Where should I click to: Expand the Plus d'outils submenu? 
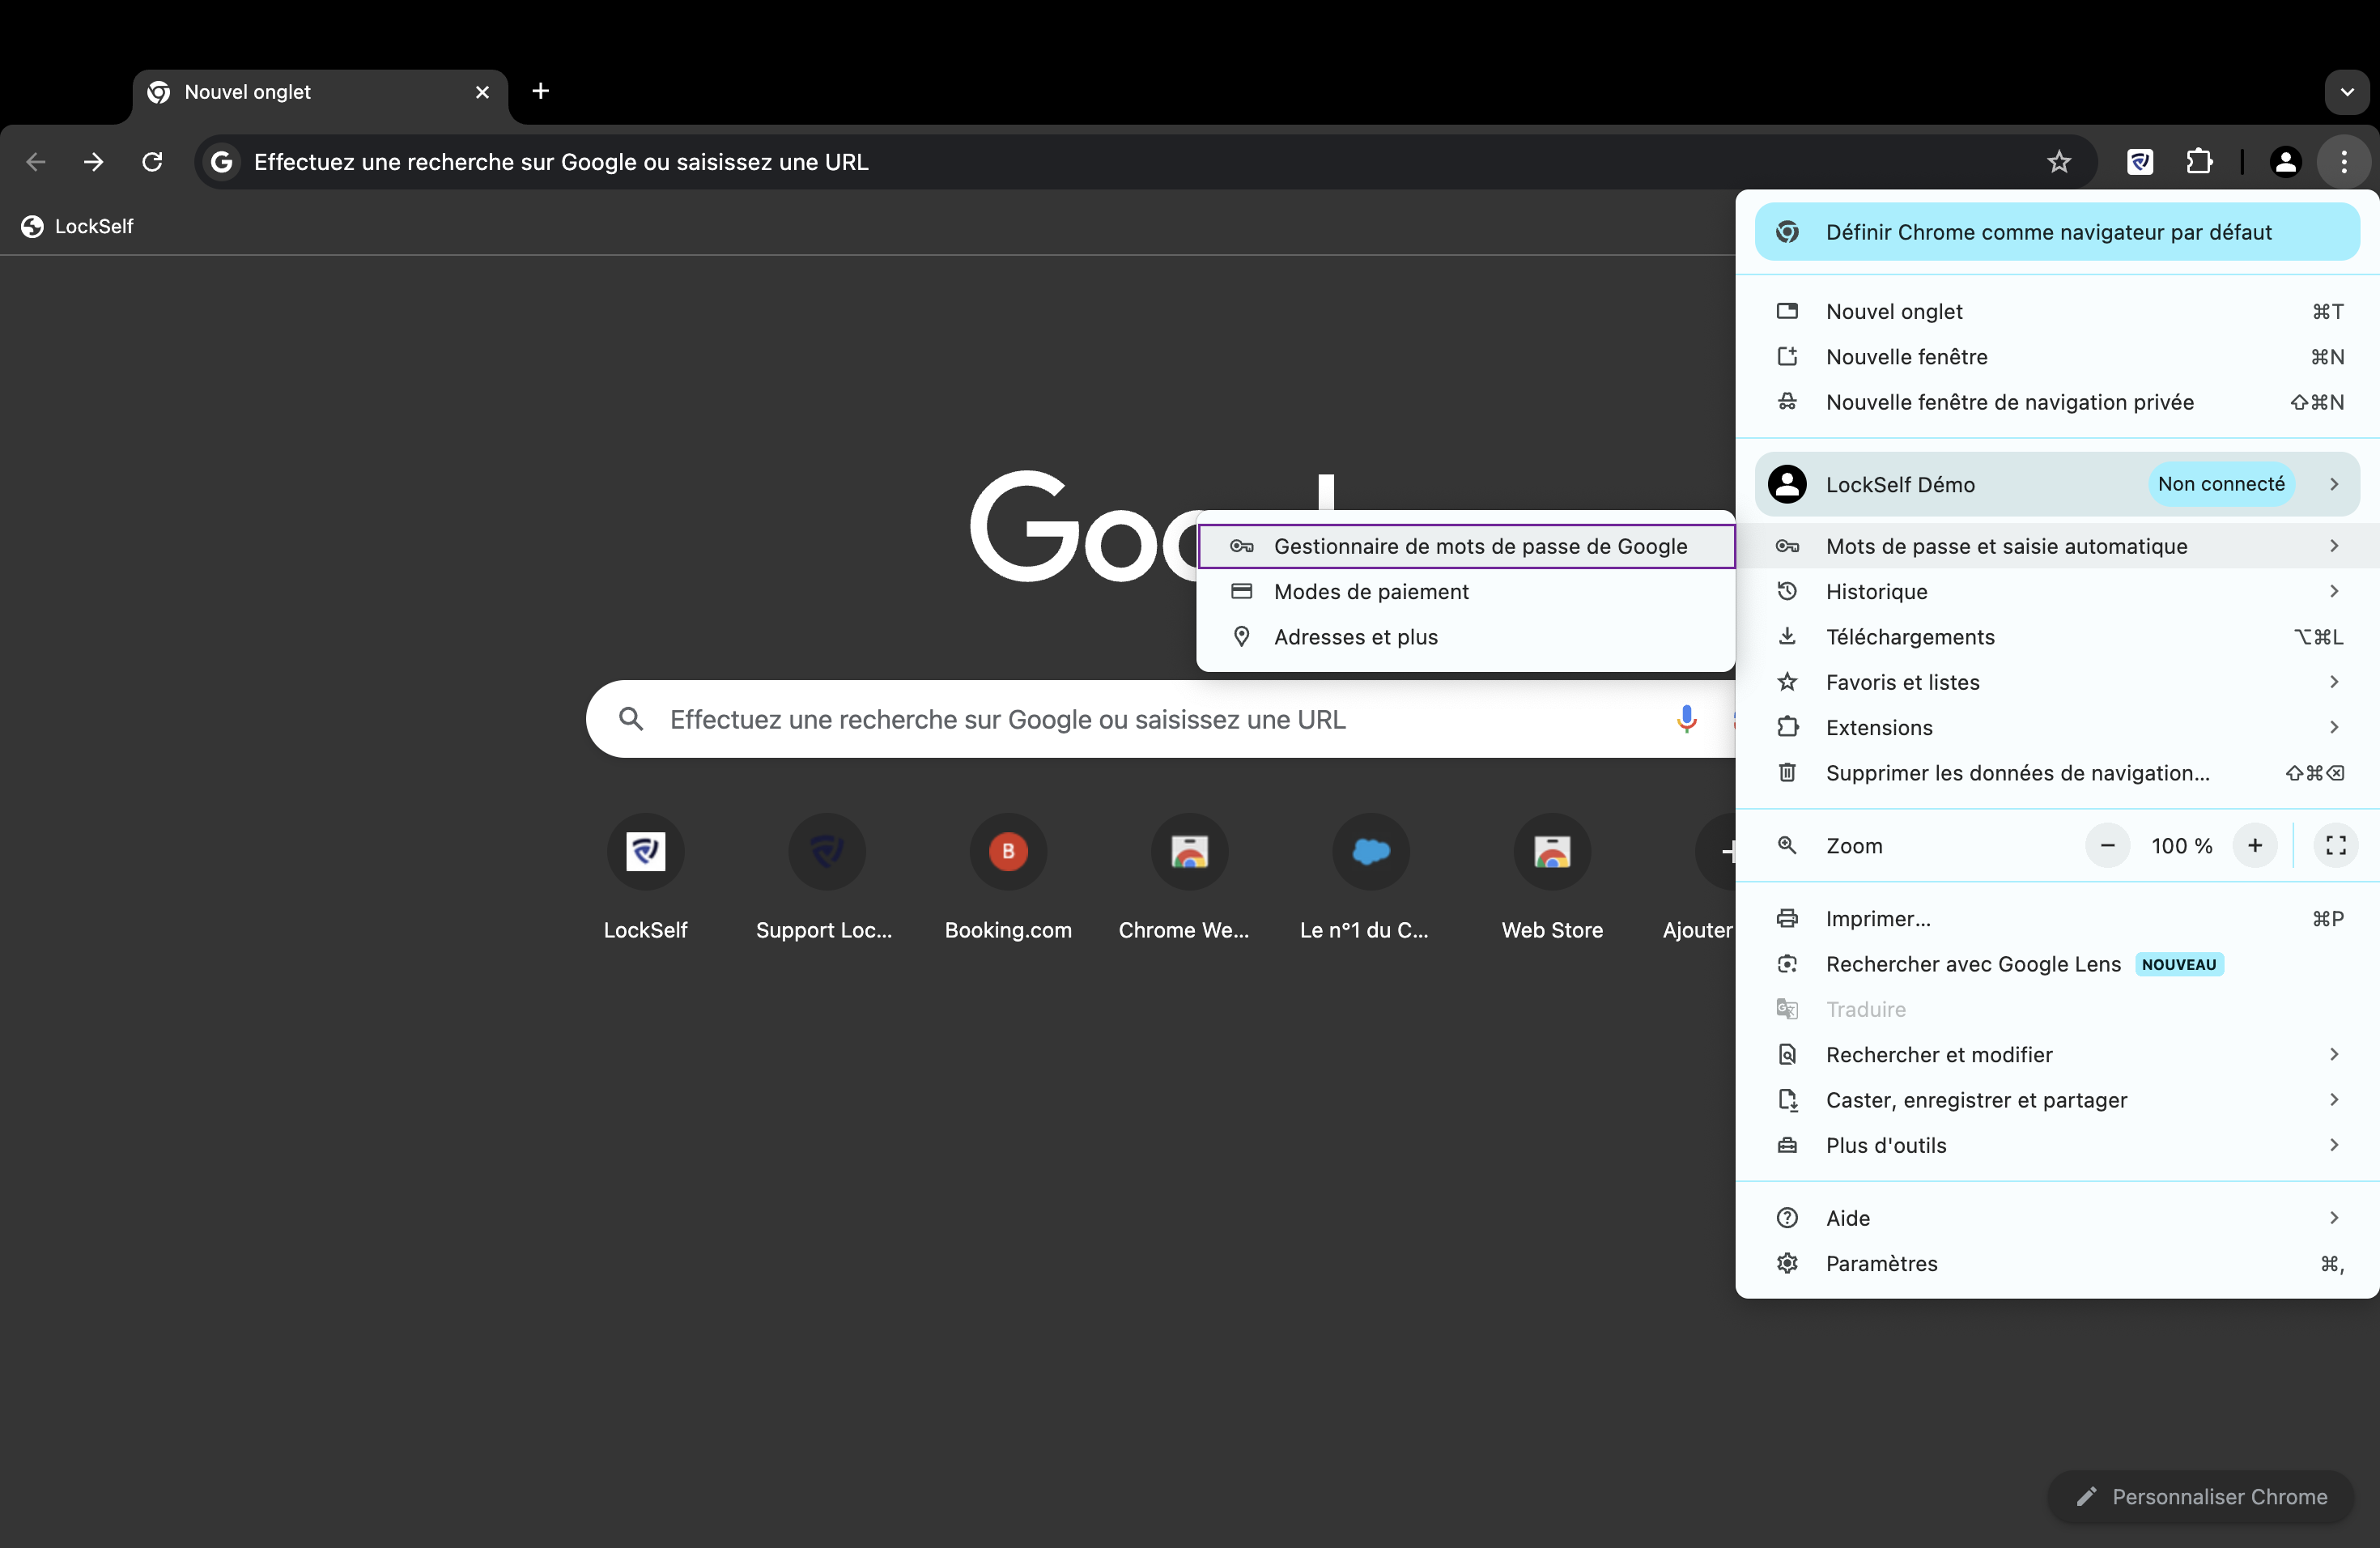tap(2057, 1145)
